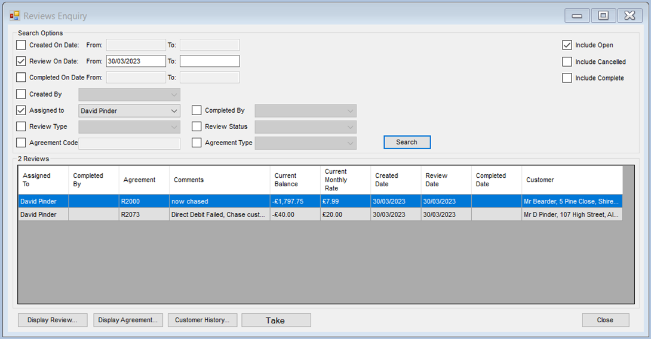
Task: Click the Display Review... button
Action: point(53,320)
